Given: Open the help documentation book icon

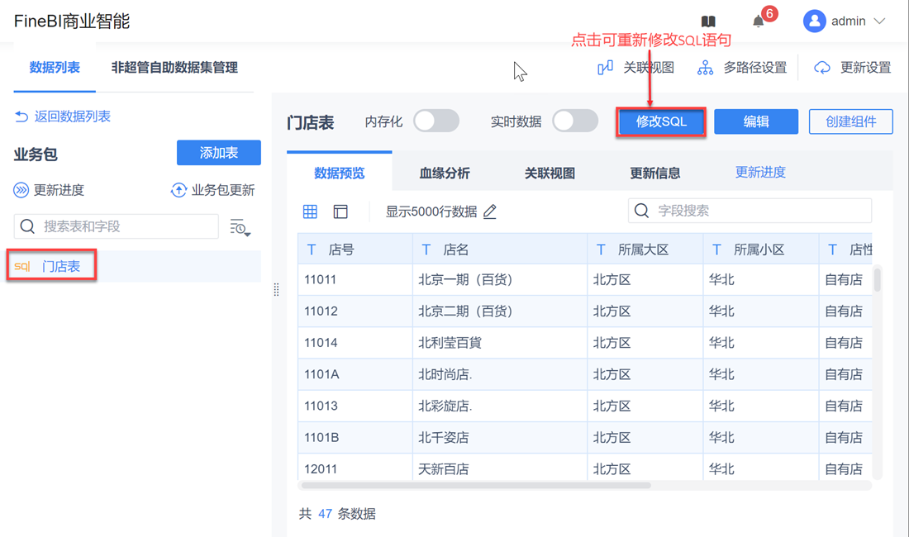Looking at the screenshot, I should click(708, 21).
